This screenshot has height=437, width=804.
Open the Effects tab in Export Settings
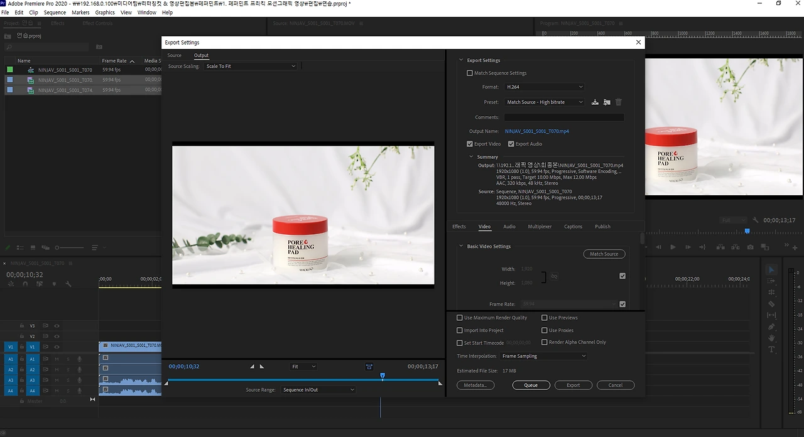pos(459,227)
